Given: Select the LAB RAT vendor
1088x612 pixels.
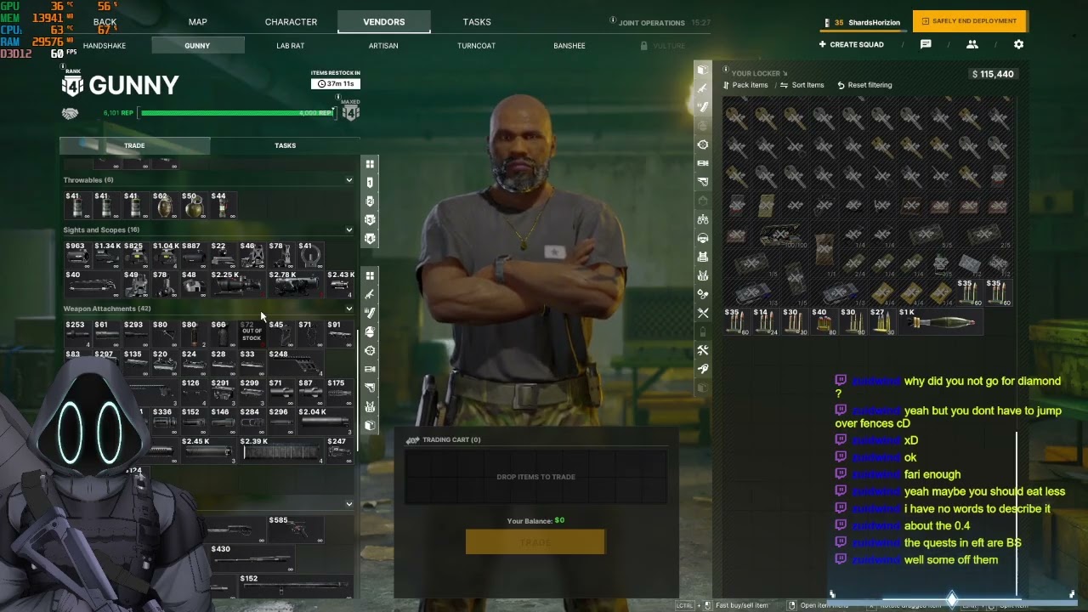Looking at the screenshot, I should point(290,46).
